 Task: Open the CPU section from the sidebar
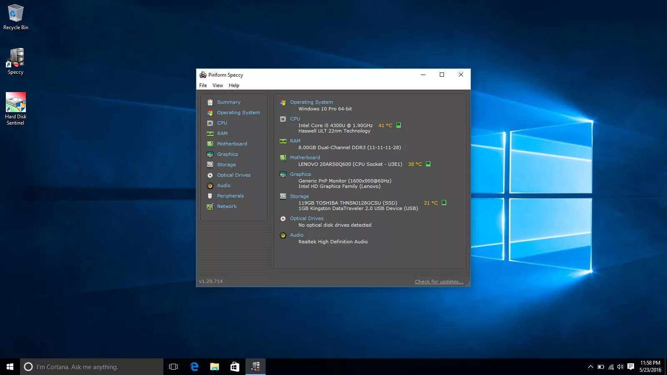coord(222,123)
